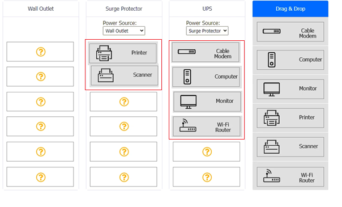Select the Cable Modem icon in UPS column
This screenshot has height=207, width=342.
187,52
